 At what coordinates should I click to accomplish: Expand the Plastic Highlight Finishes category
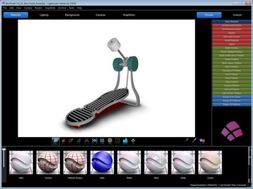click(x=232, y=52)
